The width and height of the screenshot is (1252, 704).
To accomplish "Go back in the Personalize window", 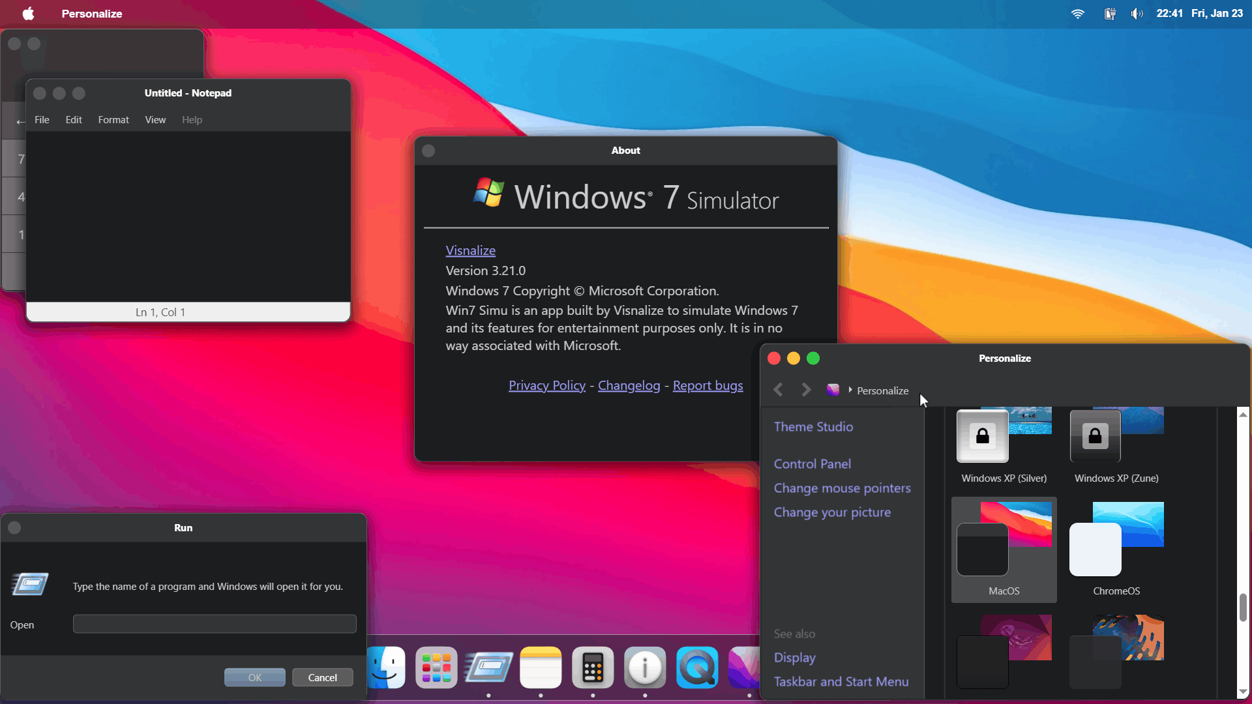I will coord(778,390).
